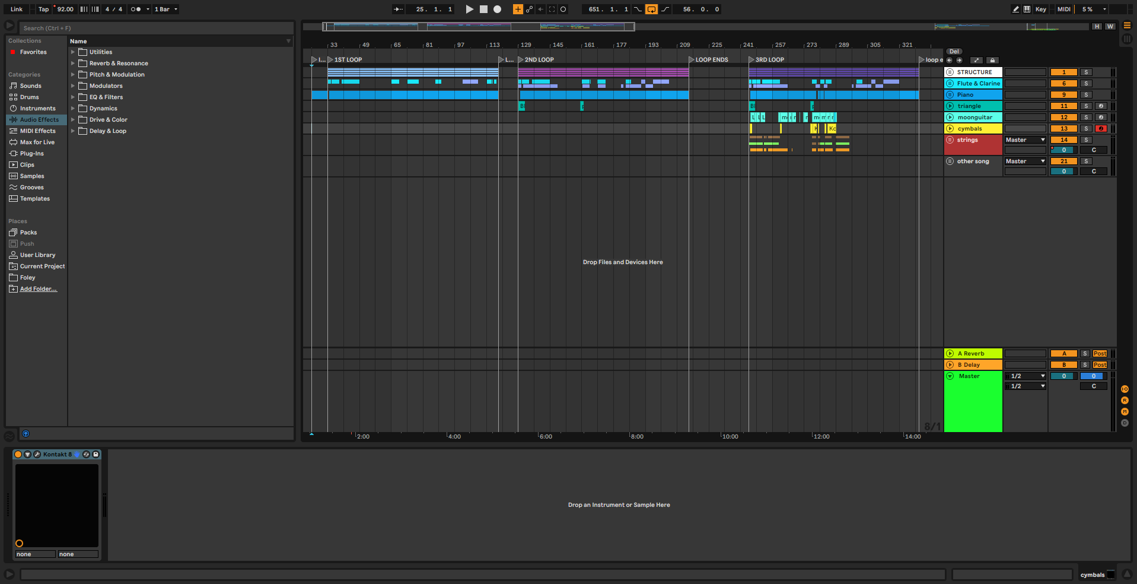Toggle Post button on A Reverb
The height and width of the screenshot is (584, 1137).
(x=1100, y=354)
